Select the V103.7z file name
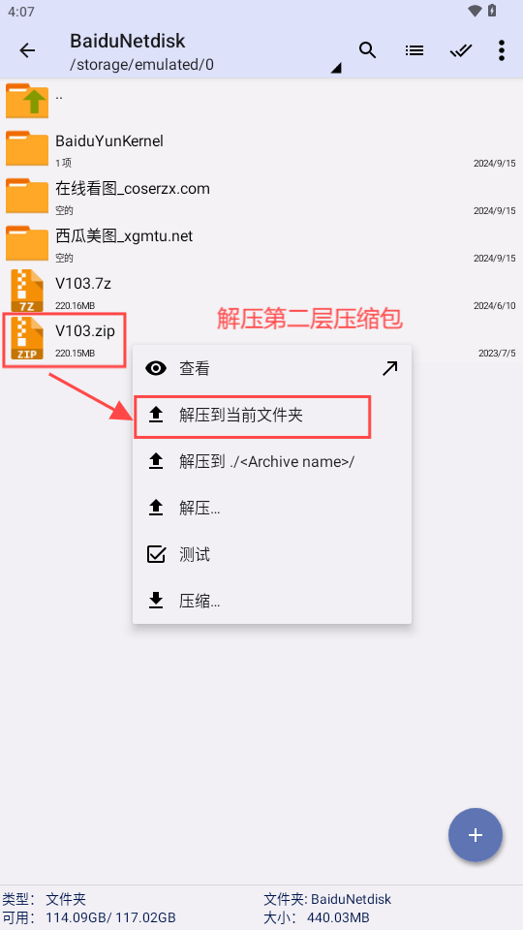The image size is (523, 930). pos(83,284)
